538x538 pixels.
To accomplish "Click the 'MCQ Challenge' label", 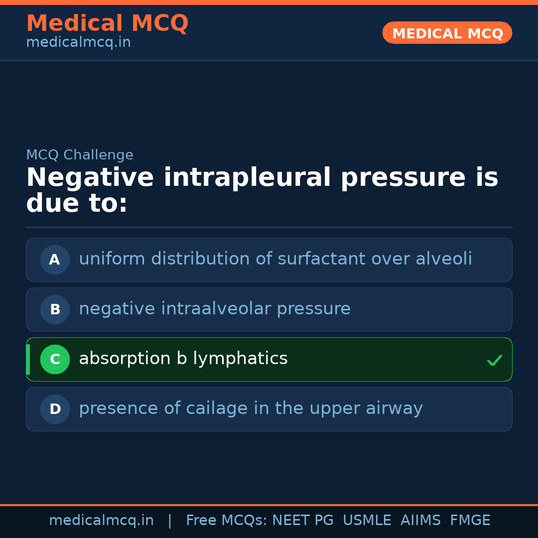I will pos(80,155).
